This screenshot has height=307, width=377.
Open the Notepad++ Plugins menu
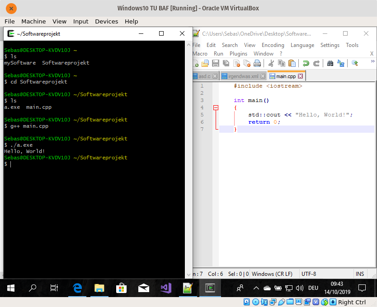click(238, 54)
